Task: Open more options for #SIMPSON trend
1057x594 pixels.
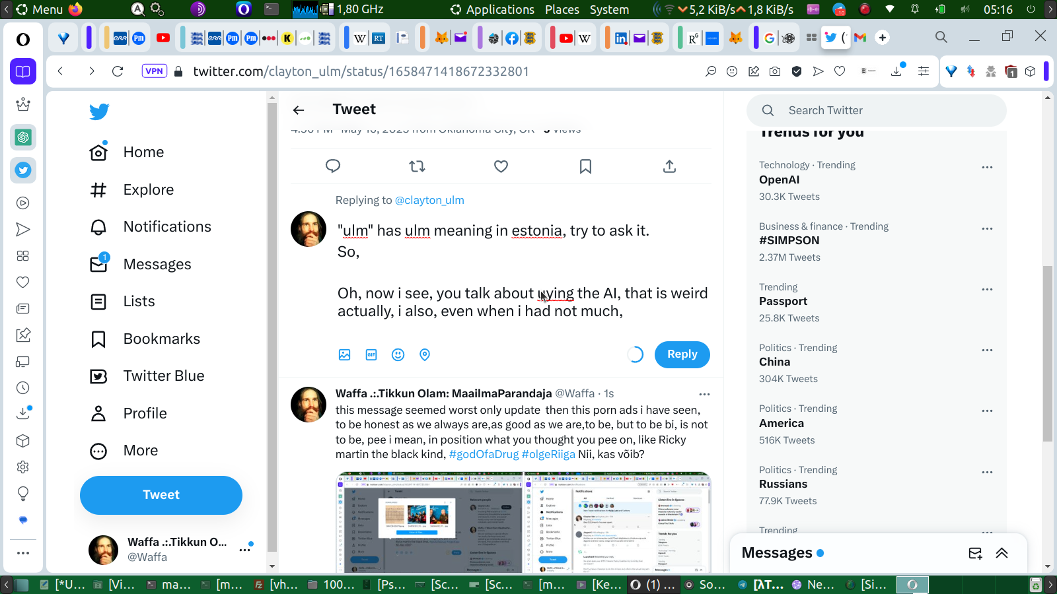Action: click(987, 229)
